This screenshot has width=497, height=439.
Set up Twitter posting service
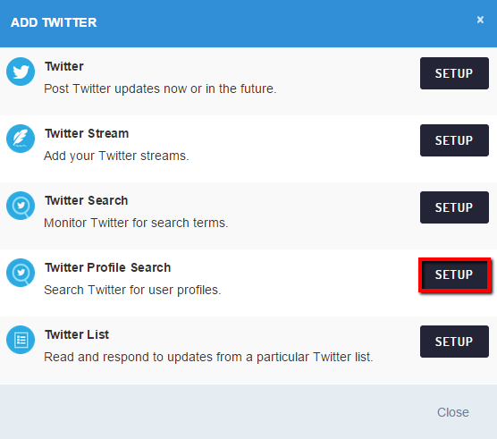pyautogui.click(x=454, y=73)
